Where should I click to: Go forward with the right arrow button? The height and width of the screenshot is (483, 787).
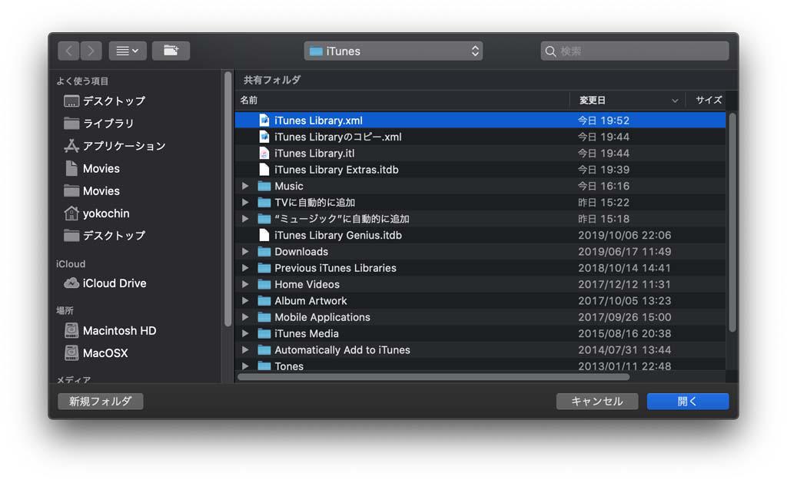coord(91,51)
